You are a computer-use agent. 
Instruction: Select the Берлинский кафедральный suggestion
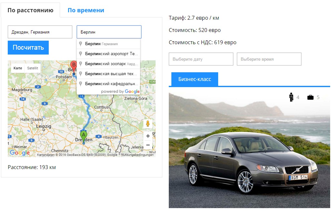[x=108, y=84]
